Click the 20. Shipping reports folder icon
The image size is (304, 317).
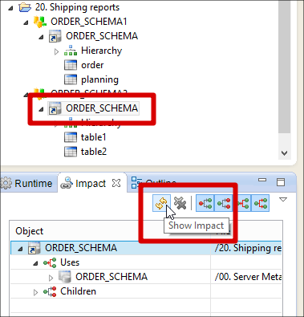tap(25, 7)
